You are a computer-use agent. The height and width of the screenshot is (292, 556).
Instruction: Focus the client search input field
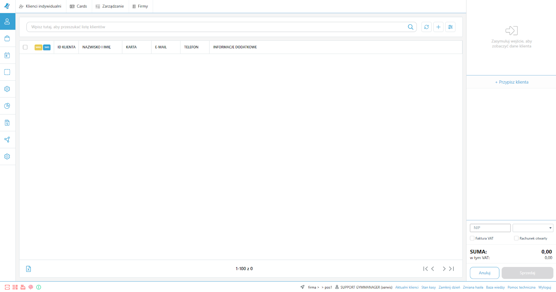[215, 27]
